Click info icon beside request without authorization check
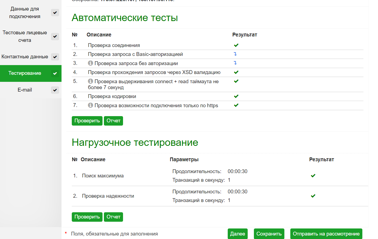Image resolution: width=378 pixels, height=239 pixels. coord(90,63)
